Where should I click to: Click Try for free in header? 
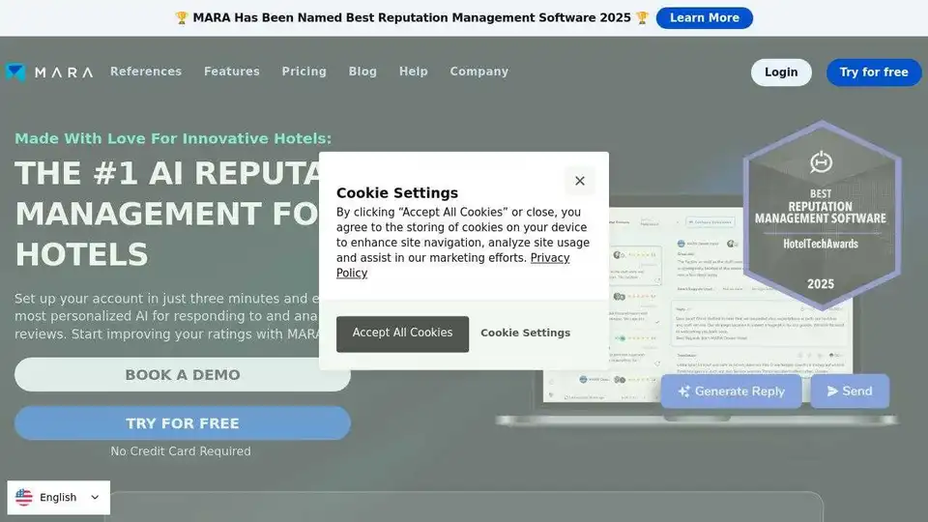(874, 72)
